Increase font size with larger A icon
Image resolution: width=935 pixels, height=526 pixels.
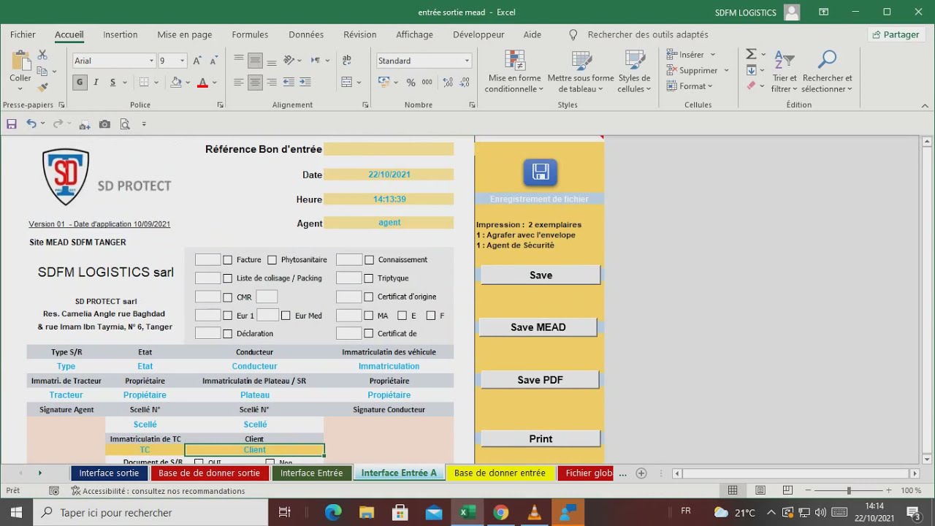[x=197, y=61]
